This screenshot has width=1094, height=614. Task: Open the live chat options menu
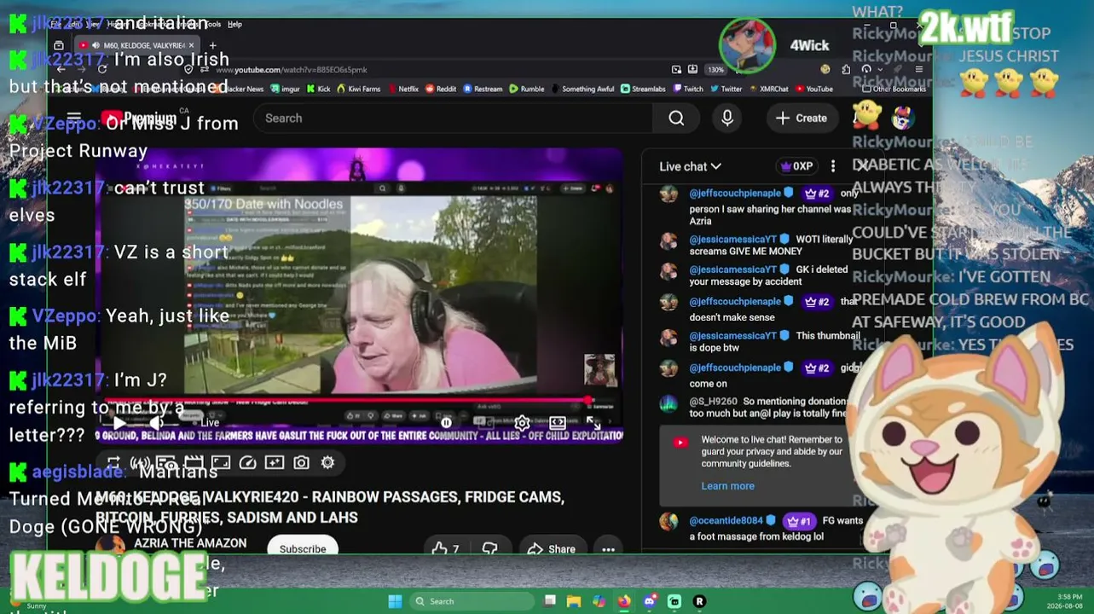click(x=833, y=166)
